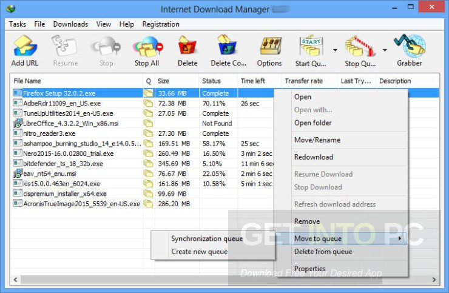Viewport: 449px width, 293px height.
Task: Click the Stop All toolbar icon
Action: 147,46
